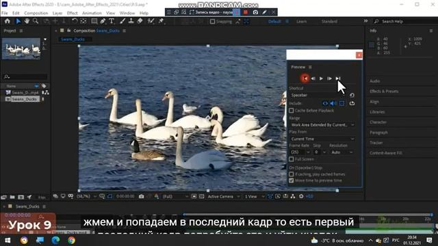Open Windows Start menu
This screenshot has height=246, width=438.
pos(8,240)
